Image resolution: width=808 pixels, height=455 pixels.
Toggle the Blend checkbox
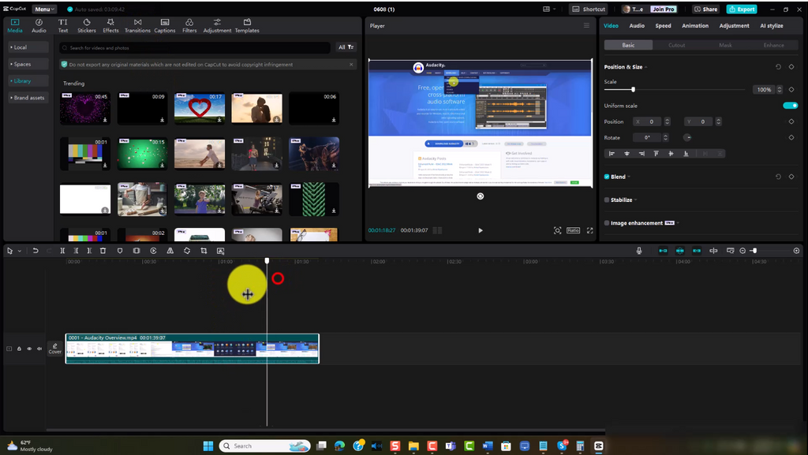(x=606, y=177)
